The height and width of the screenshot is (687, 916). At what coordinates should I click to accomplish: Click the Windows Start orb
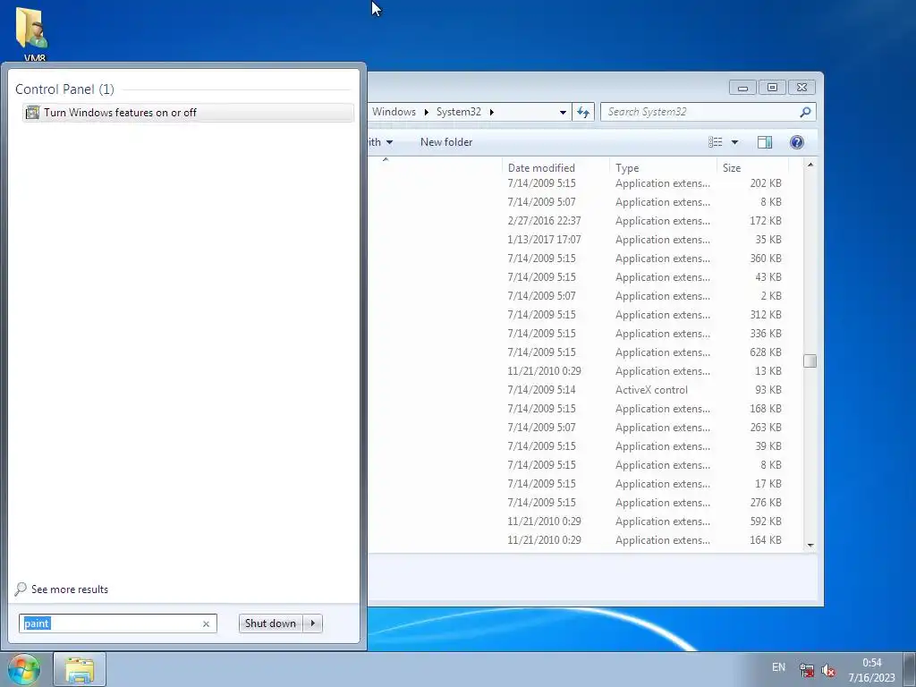click(24, 669)
